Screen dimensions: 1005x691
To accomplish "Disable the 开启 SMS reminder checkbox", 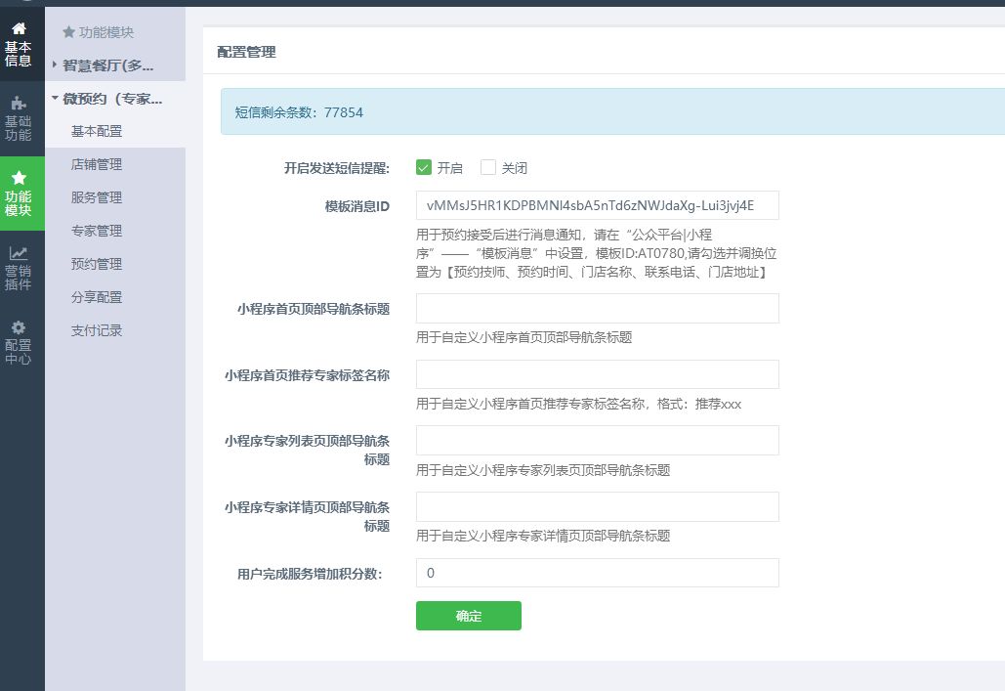I will (x=423, y=167).
